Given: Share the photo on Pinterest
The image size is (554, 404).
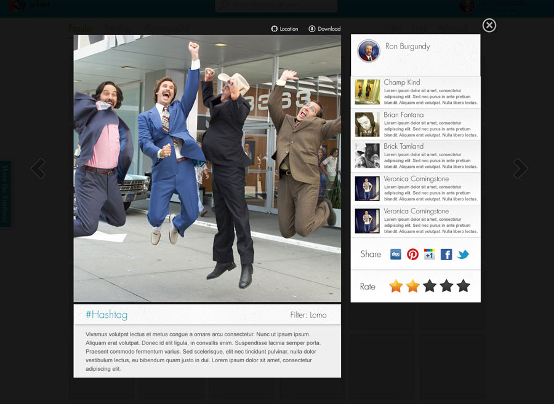Looking at the screenshot, I should [412, 254].
